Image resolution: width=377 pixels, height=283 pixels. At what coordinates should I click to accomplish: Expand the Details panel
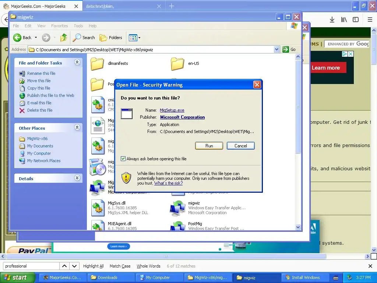[77, 178]
